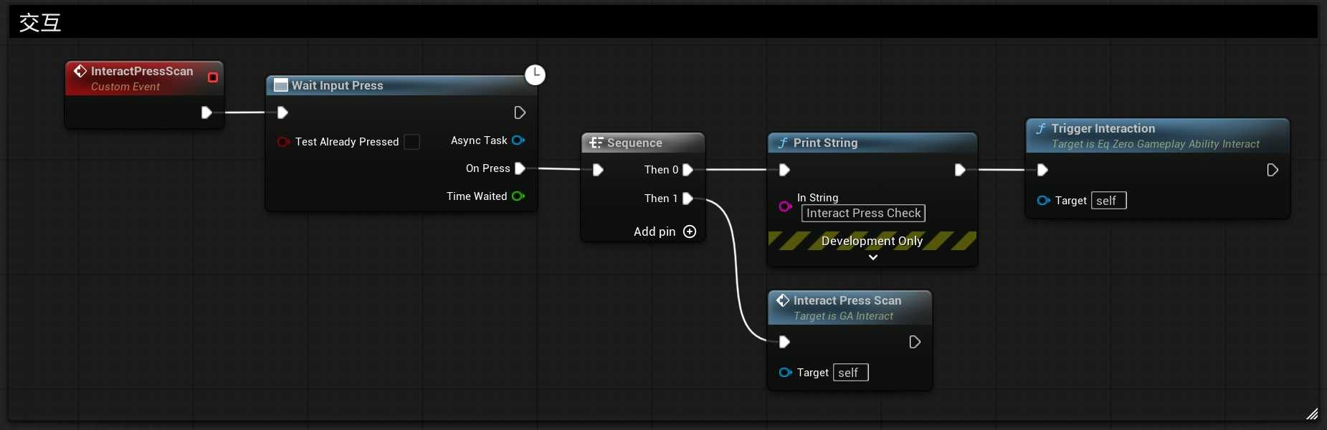Click the Then 0 execution pin
The width and height of the screenshot is (1327, 430).
pyautogui.click(x=688, y=170)
